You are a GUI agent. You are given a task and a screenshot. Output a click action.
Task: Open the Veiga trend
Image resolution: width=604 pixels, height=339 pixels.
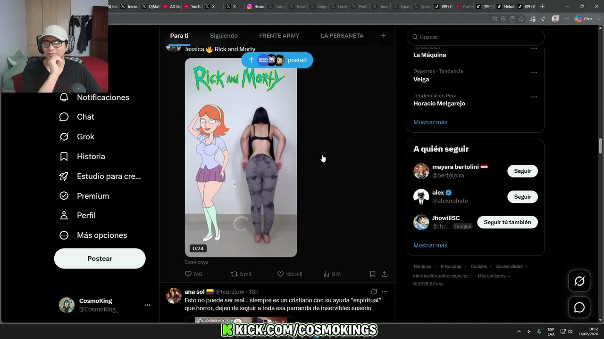coord(421,79)
